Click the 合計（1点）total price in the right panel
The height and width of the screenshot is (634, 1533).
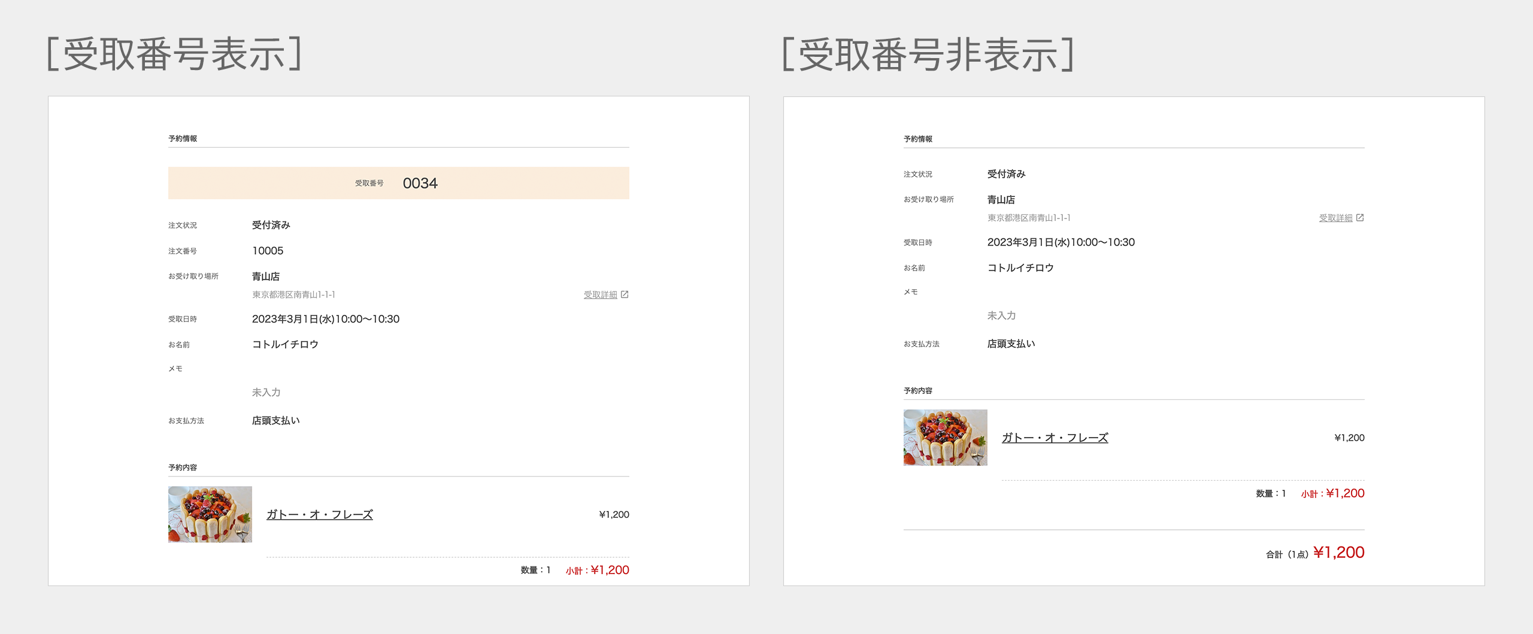[1338, 553]
